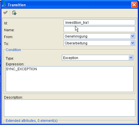Click the gray checkmark apply icon
The width and height of the screenshot is (139, 125).
tap(5, 13)
